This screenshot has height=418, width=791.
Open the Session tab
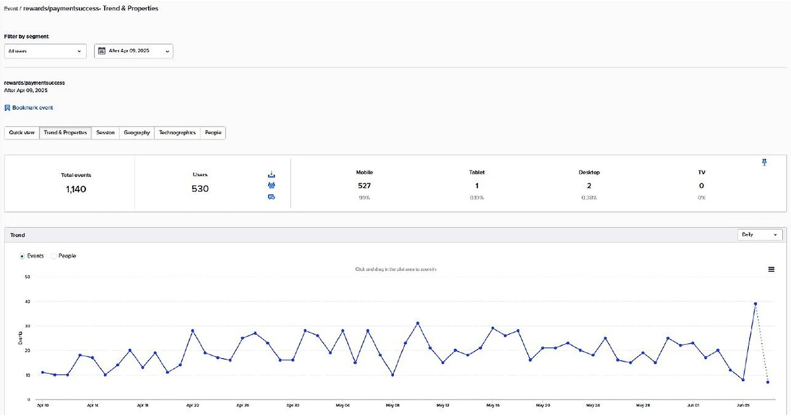[105, 133]
